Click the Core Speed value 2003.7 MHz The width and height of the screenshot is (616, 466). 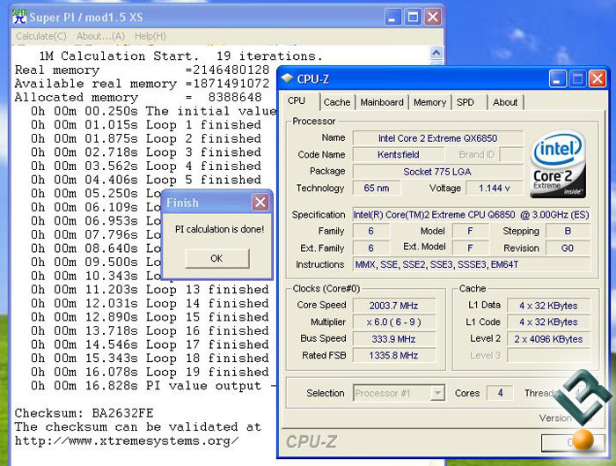[x=394, y=306]
